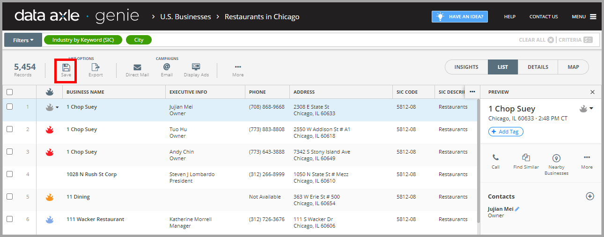Go to U.S. Businesses breadcrumb
The image size is (604, 237).
click(x=185, y=16)
